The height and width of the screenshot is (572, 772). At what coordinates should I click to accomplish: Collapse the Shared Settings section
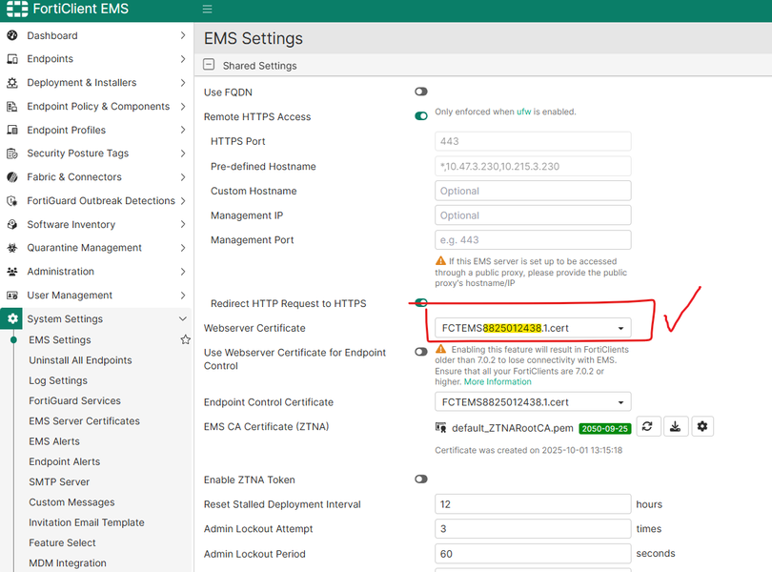click(209, 66)
